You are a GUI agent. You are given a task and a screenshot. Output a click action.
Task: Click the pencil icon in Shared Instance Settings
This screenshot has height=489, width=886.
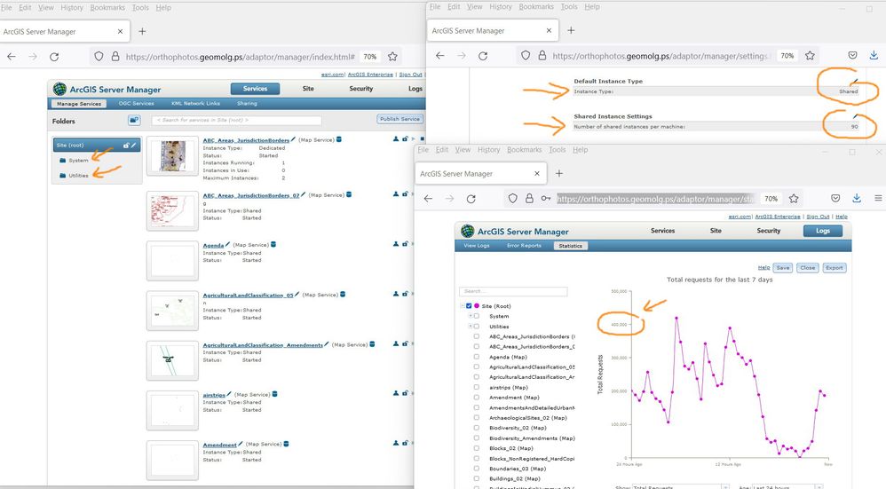tap(855, 116)
